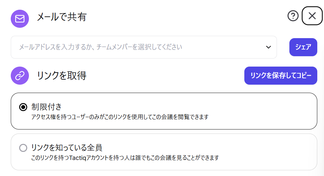Click the リンクを知っている全員 label text
Viewport: 324px width, 176px height.
pyautogui.click(x=67, y=147)
